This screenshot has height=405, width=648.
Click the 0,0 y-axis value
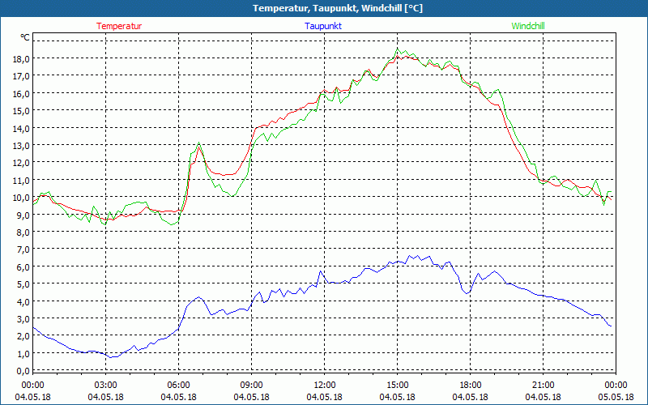pyautogui.click(x=23, y=371)
